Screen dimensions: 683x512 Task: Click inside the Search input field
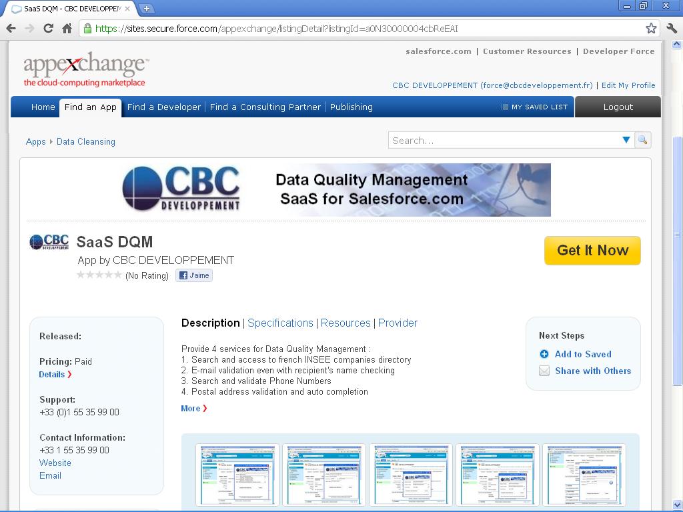tap(504, 140)
